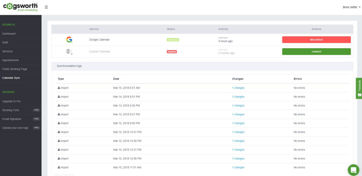Click import icon for Mar 15 6:51 AM
Viewport: 362px width, 176px height.
pyautogui.click(x=59, y=88)
